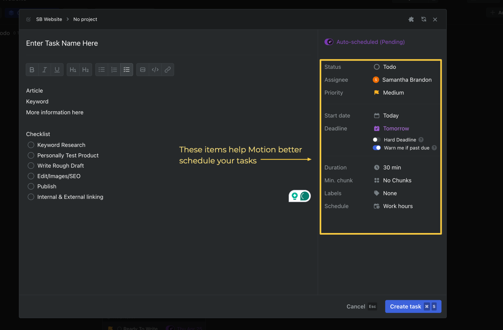
Task: Apply italic formatting with the toolbar icon
Action: click(x=45, y=70)
